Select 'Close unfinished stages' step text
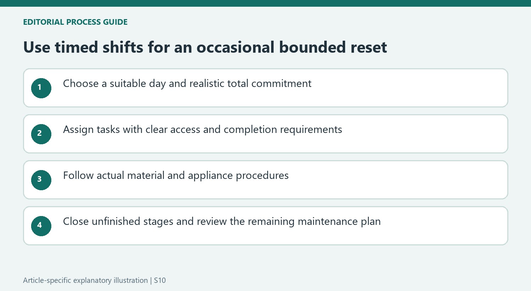 click(x=118, y=222)
